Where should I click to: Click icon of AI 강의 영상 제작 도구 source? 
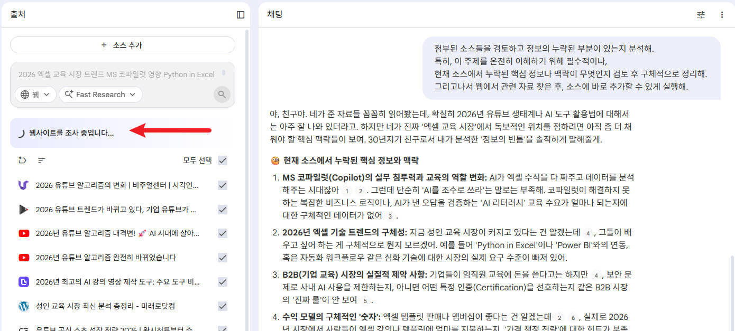pos(23,282)
